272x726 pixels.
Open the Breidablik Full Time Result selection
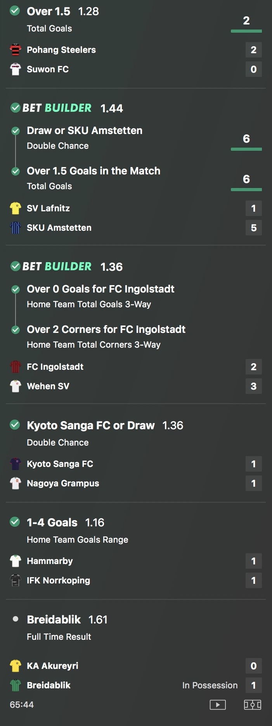[x=67, y=627]
